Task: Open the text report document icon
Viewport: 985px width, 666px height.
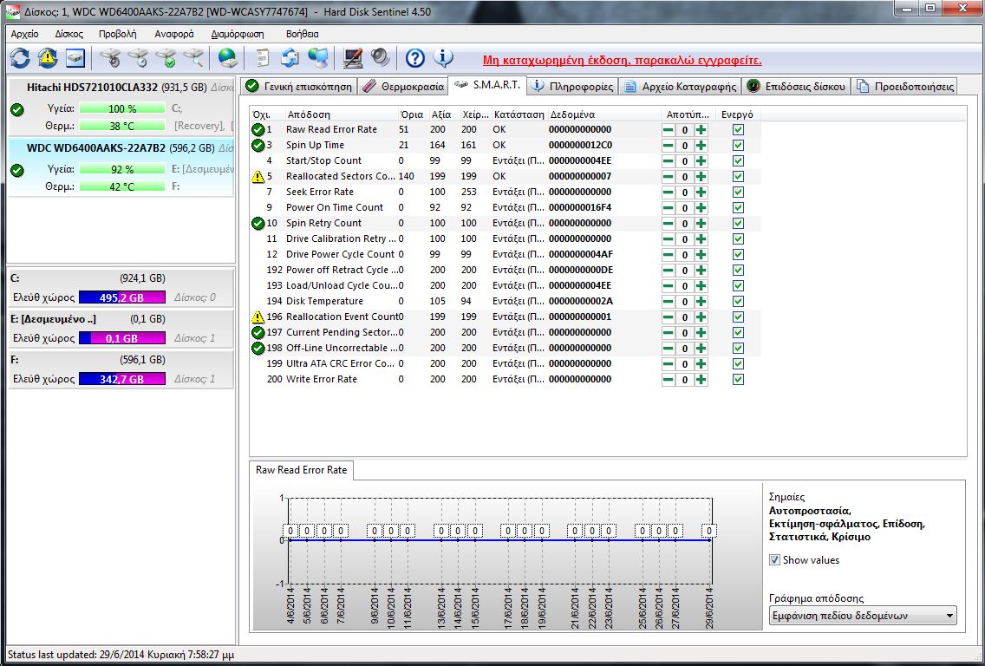Action: click(x=263, y=58)
